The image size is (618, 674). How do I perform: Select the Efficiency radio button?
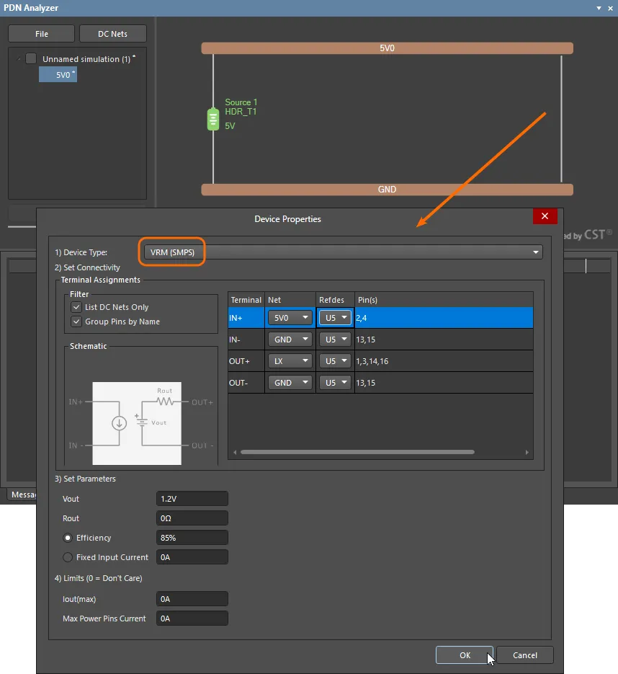point(68,538)
